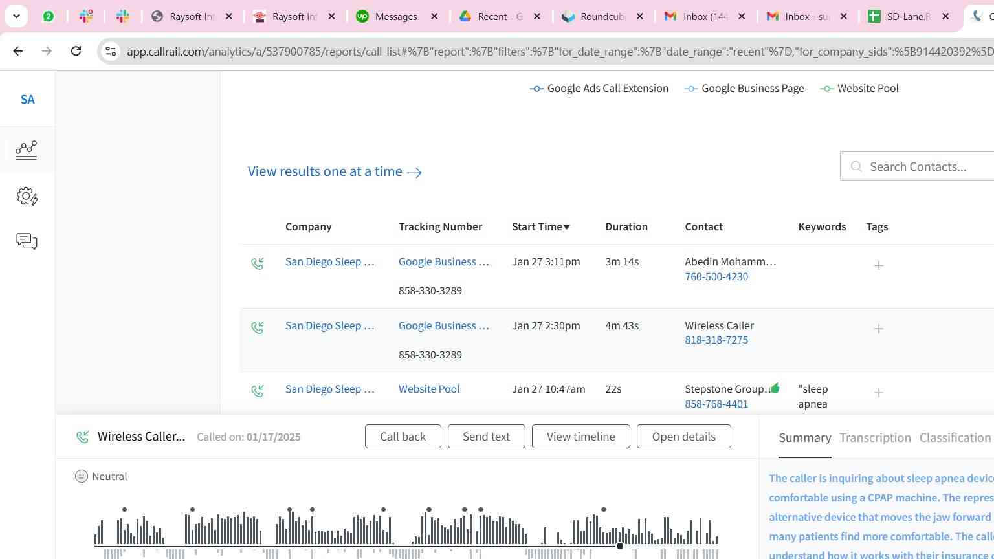Image resolution: width=994 pixels, height=559 pixels.
Task: Click inbound call icon for Wireless Caller row
Action: coord(258,327)
